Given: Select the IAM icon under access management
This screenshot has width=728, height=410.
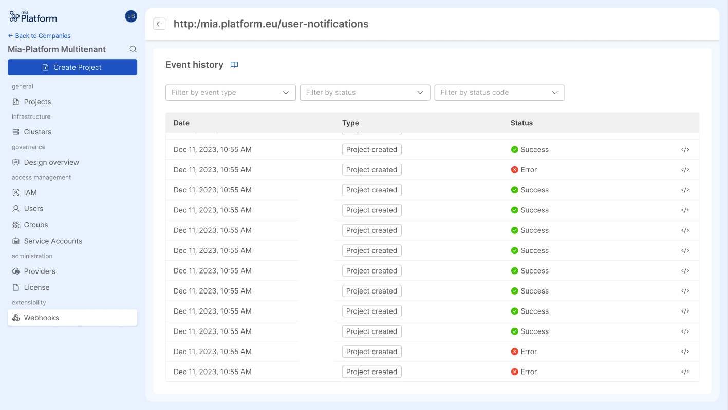Looking at the screenshot, I should pos(15,192).
